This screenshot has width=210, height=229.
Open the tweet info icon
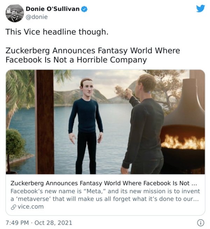pyautogui.click(x=201, y=222)
